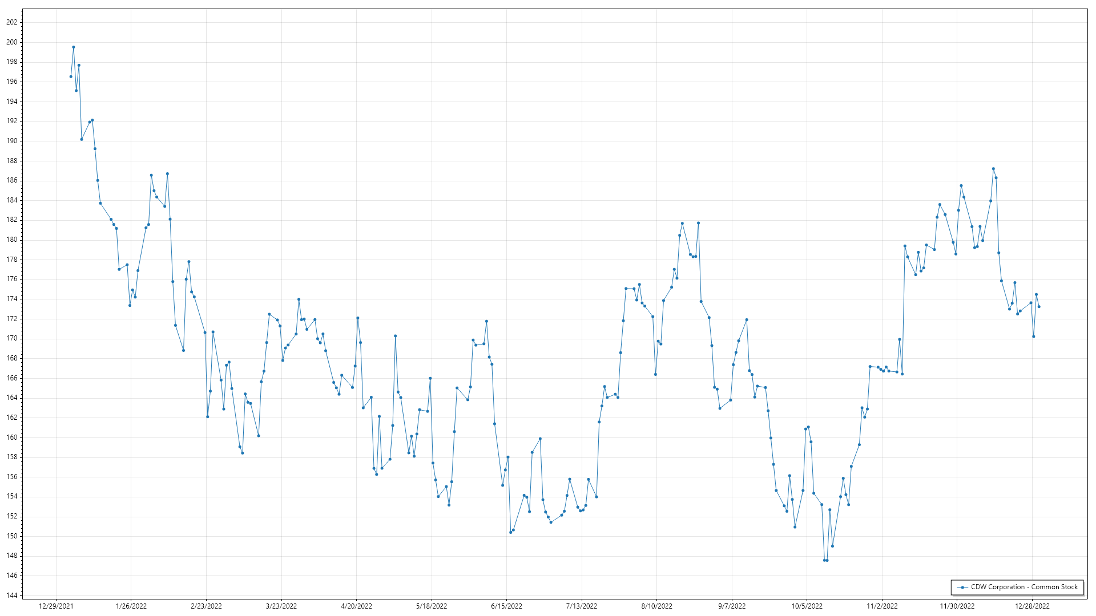Select the December peak data point near 187

pos(993,169)
